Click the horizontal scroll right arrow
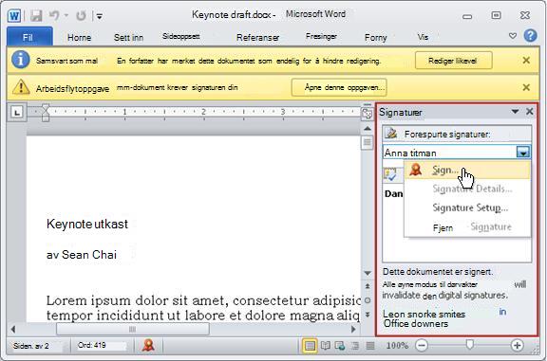Viewport: 547px width, 361px height. tap(353, 329)
